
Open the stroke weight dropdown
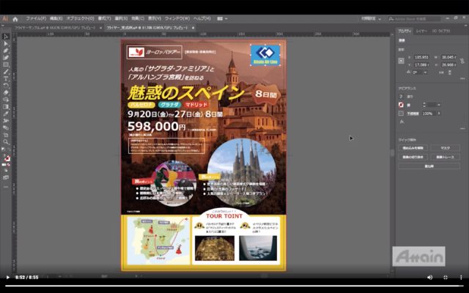point(439,105)
